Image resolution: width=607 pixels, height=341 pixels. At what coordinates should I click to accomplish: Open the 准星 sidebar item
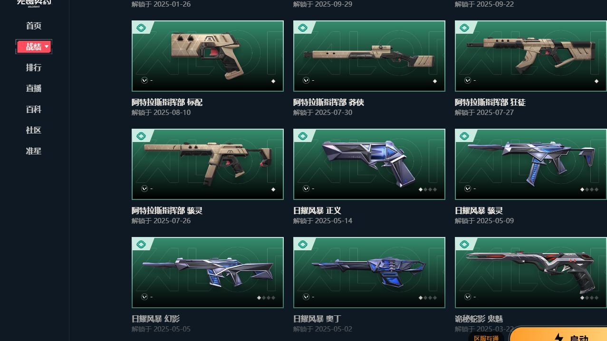click(x=34, y=151)
